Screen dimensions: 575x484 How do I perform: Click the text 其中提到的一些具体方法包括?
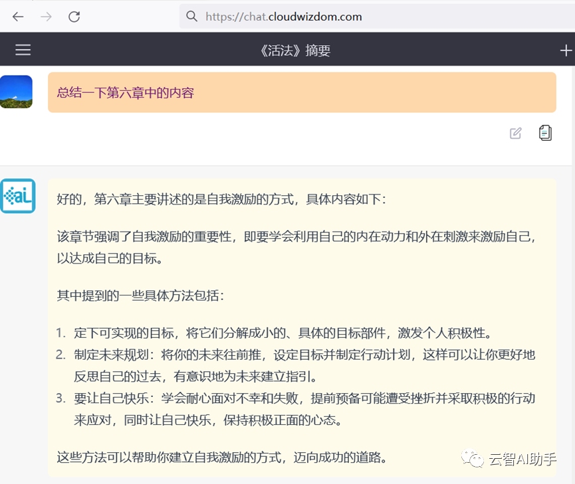point(140,295)
